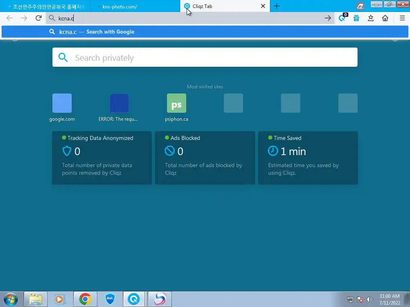410x307 pixels.
Task: Click the shield icon in tracking card
Action: (67, 151)
